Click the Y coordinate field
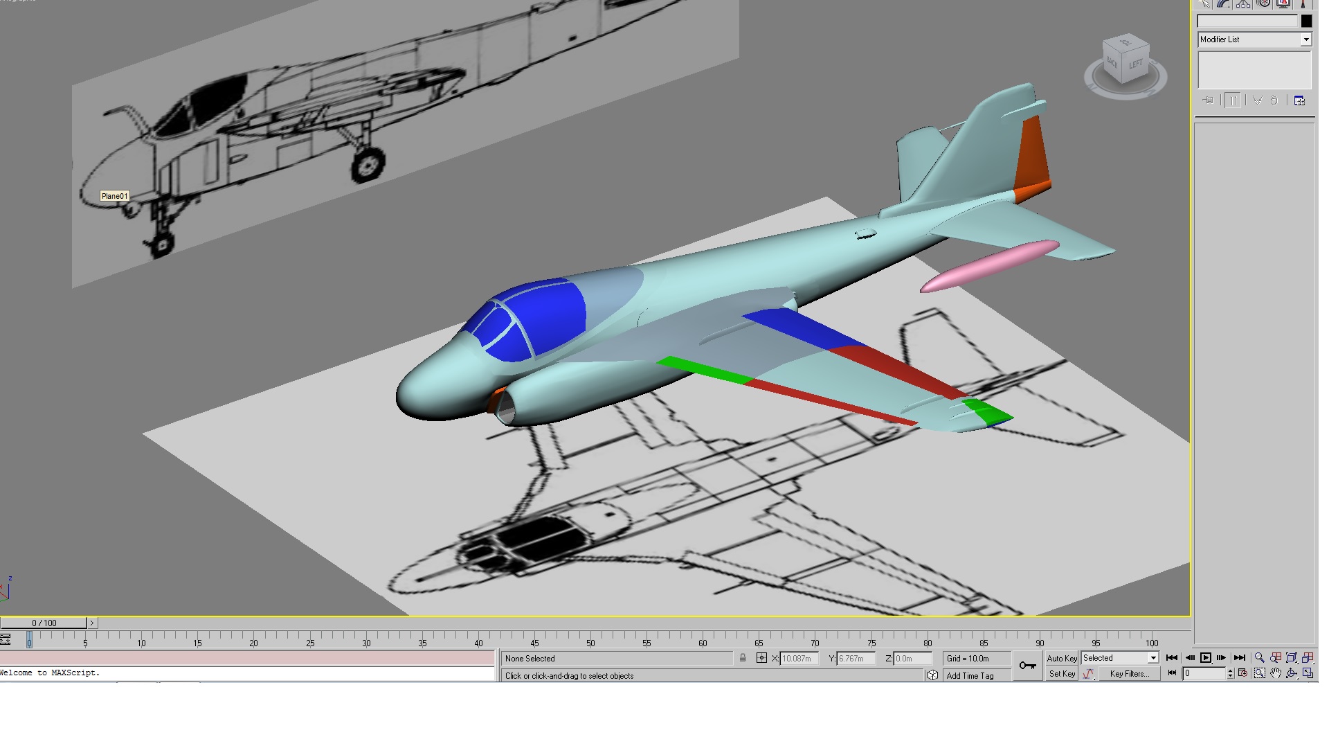This screenshot has height=748, width=1329. coord(856,659)
